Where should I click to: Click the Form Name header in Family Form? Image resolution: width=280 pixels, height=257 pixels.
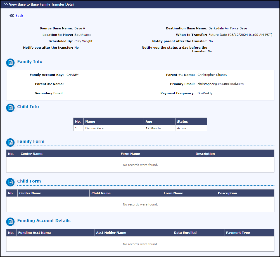(x=156, y=154)
